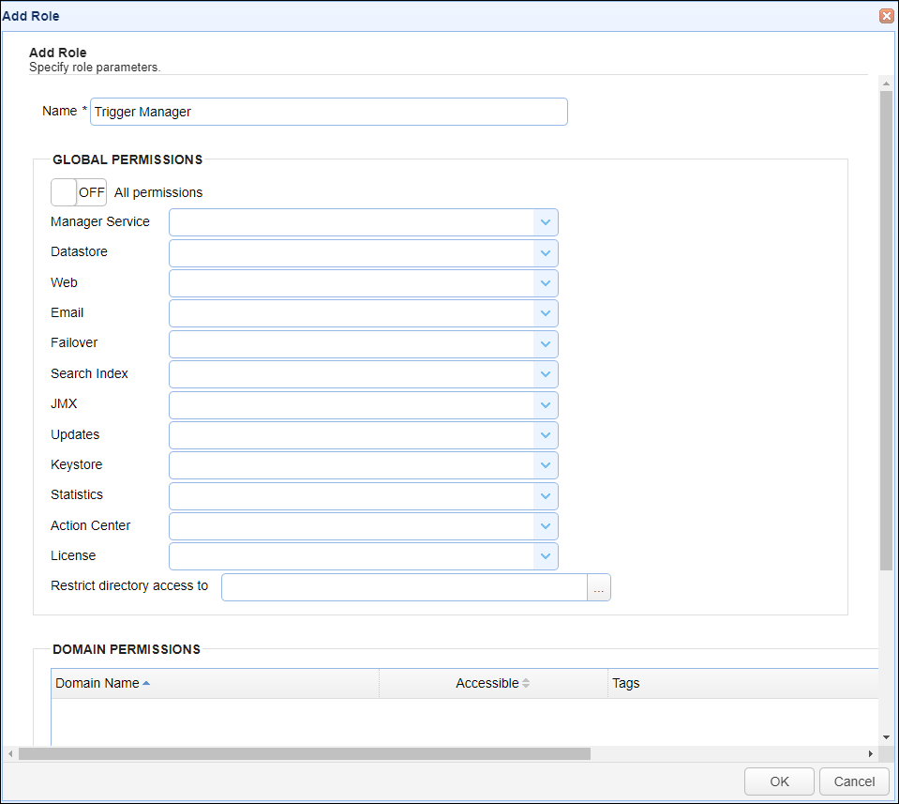Open the Failover permission dropdown

[546, 343]
